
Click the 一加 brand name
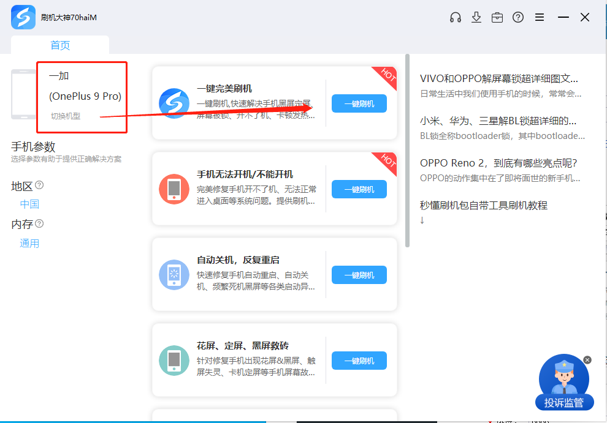pos(59,76)
